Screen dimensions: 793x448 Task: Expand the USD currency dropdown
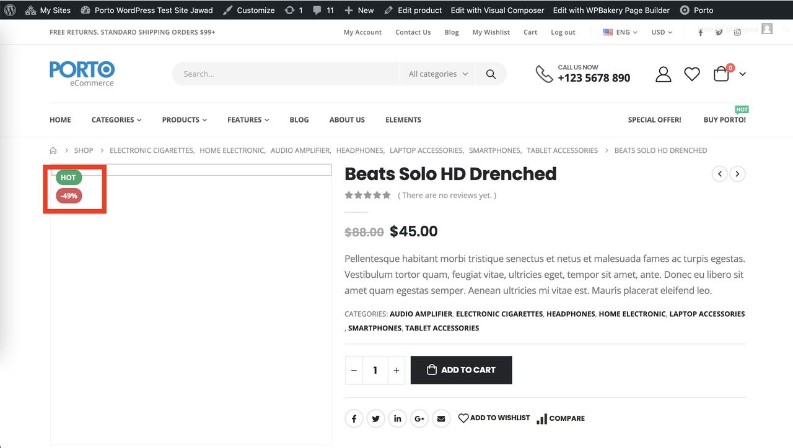662,32
